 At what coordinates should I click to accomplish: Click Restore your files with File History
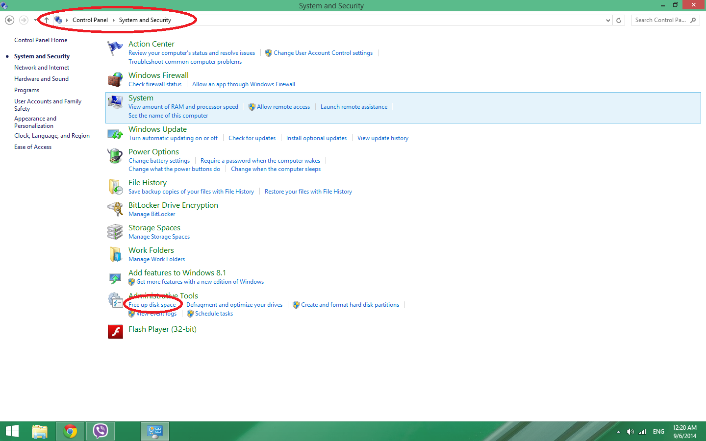coord(308,192)
